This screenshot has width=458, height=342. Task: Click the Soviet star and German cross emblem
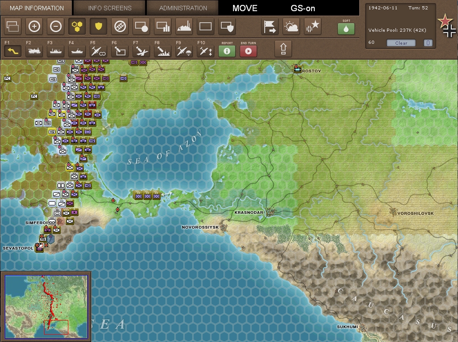pos(447,26)
